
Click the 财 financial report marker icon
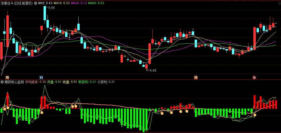[x=41, y=77]
